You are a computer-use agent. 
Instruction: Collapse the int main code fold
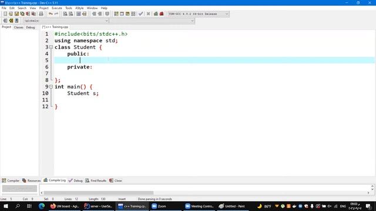51,87
